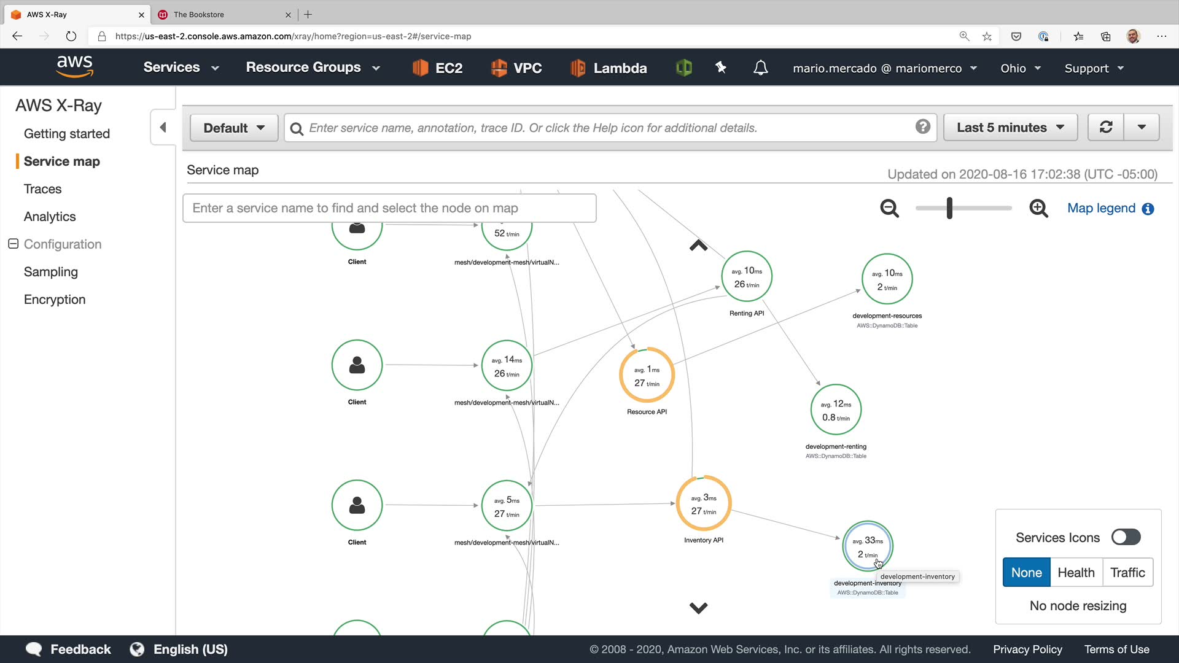Open Traces in the sidebar

pyautogui.click(x=42, y=189)
